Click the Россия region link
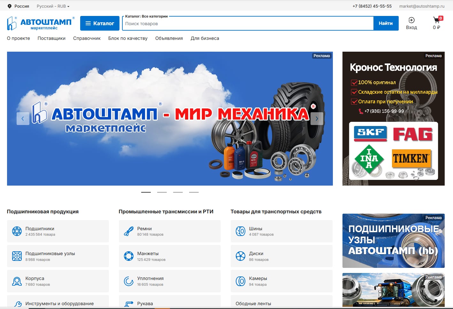Viewport: 453px width, 309px height. (22, 6)
